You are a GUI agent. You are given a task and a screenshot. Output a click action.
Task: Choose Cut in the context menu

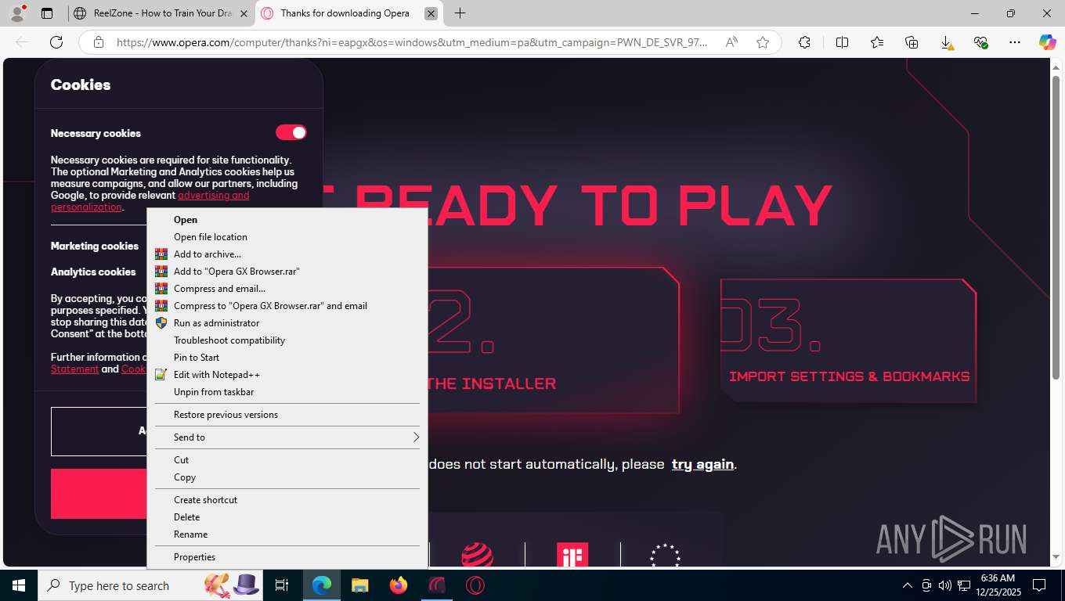(287, 460)
